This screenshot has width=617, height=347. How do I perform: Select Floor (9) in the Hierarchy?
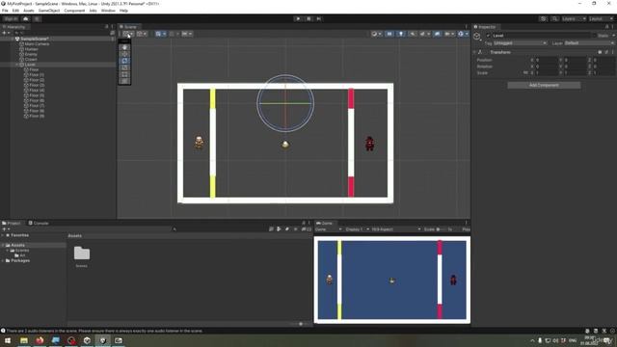[x=37, y=116]
